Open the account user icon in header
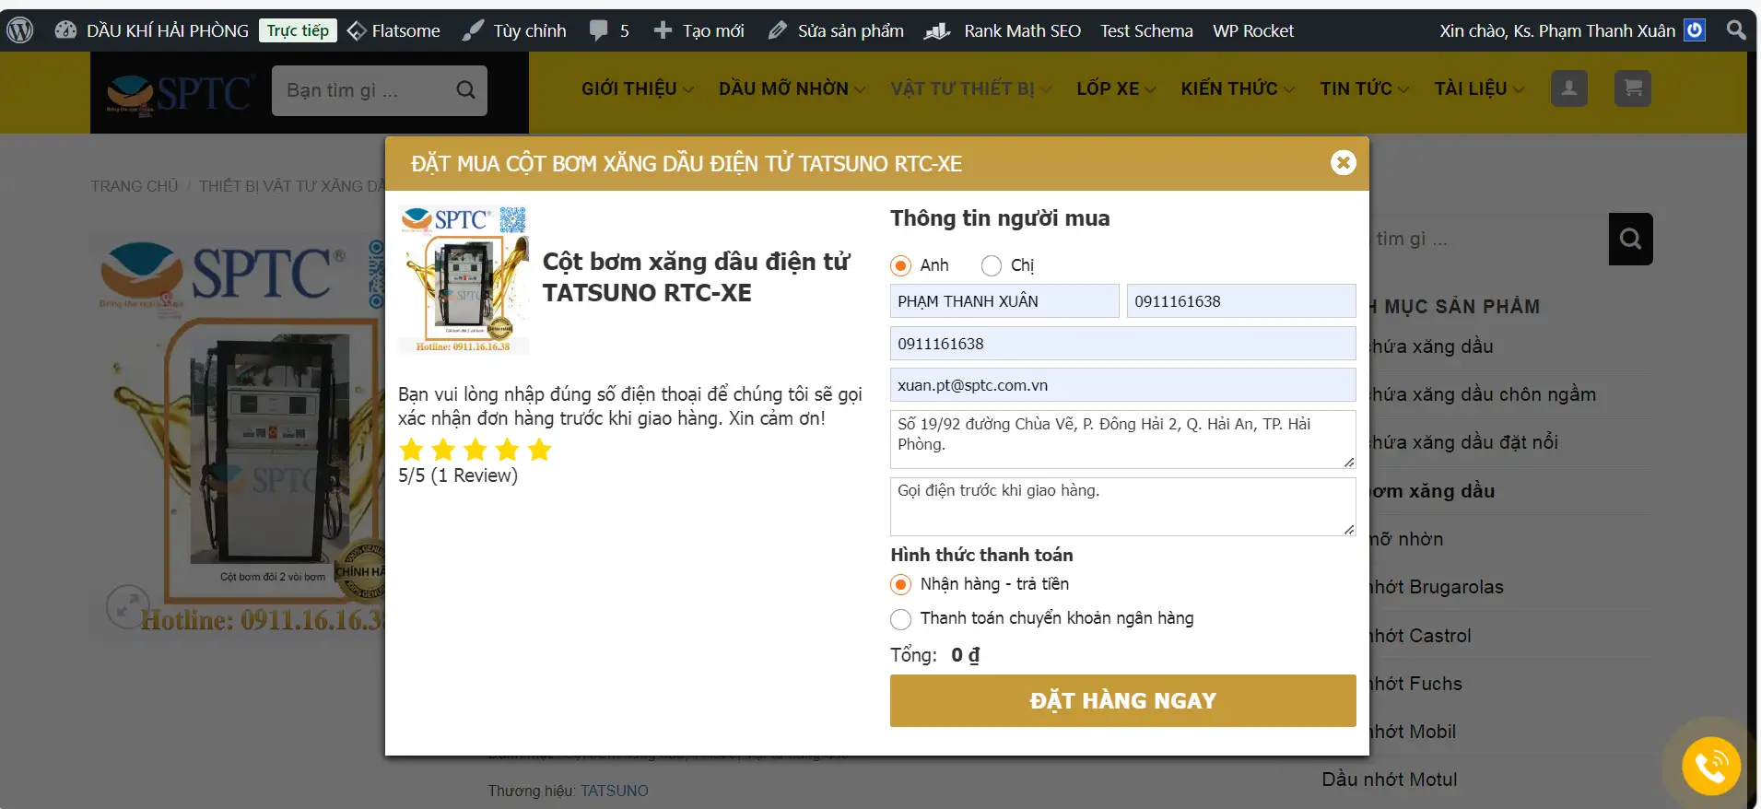 (x=1568, y=88)
